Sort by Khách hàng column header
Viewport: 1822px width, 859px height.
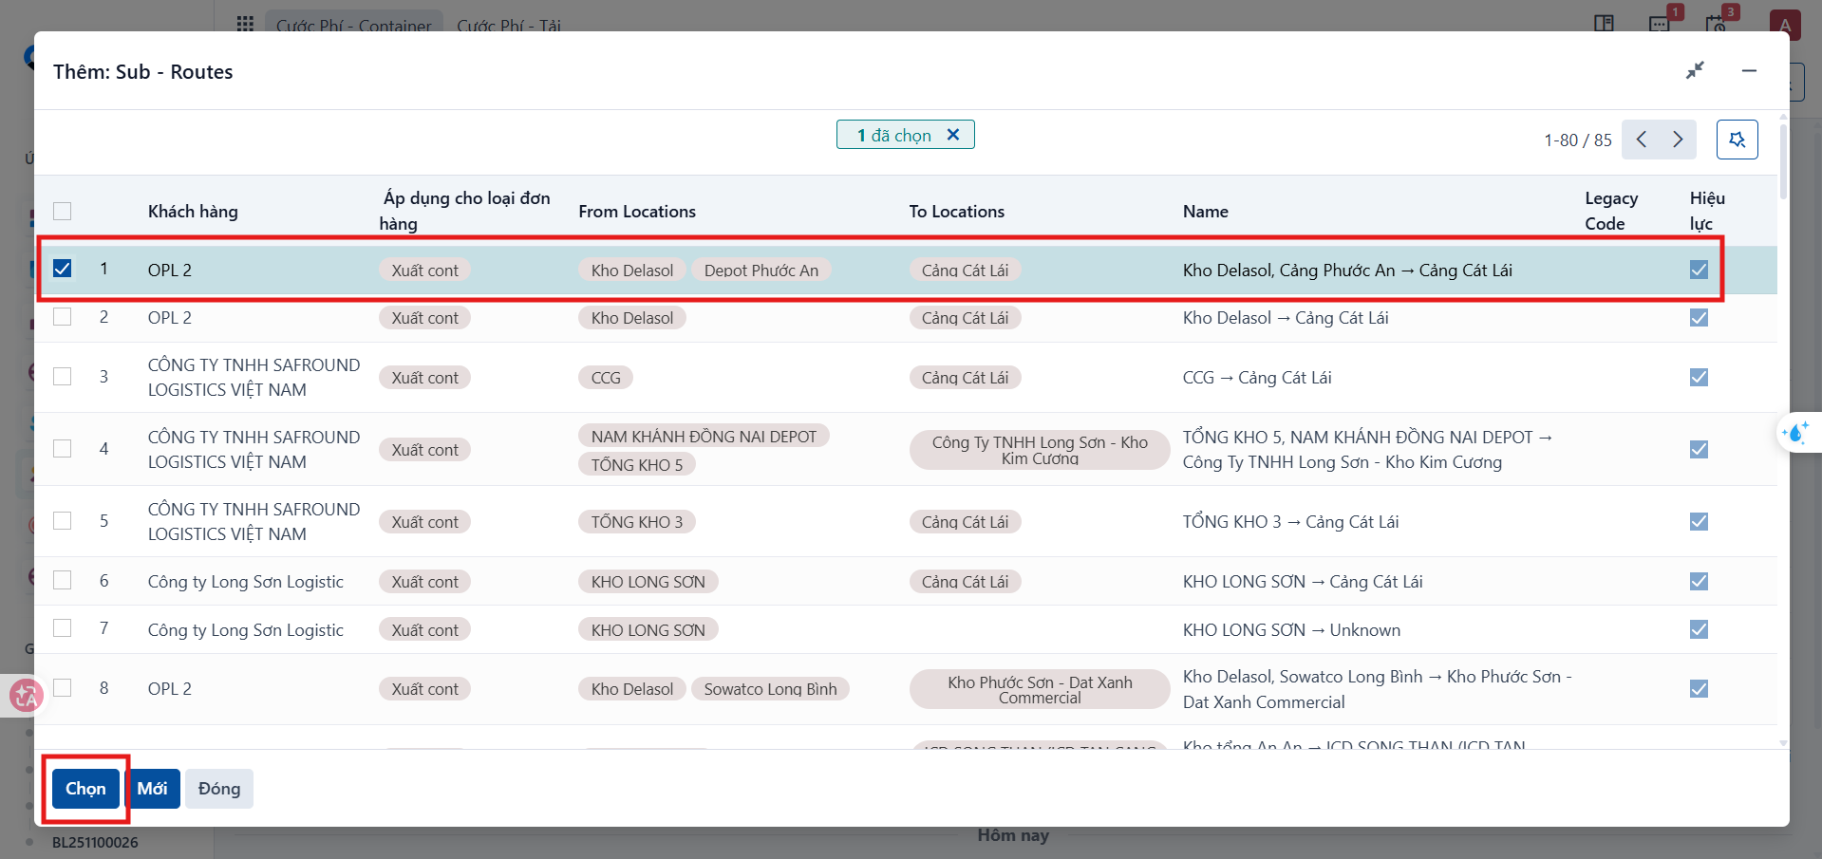[193, 212]
